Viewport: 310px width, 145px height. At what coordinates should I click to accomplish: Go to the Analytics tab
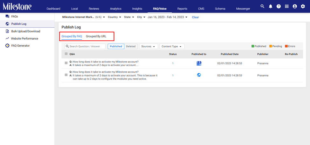tap(116, 9)
